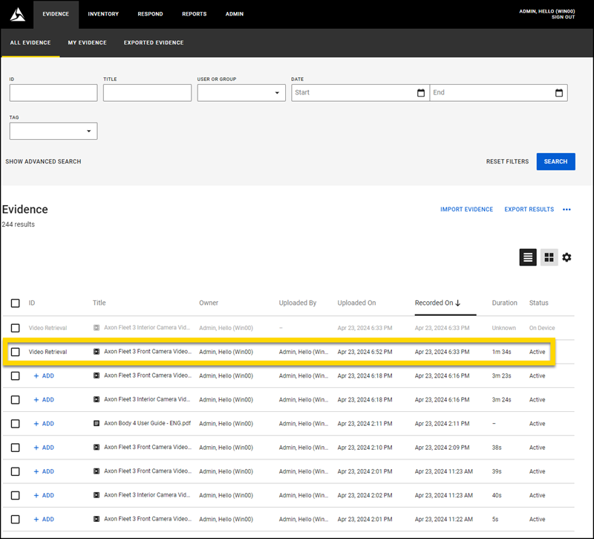This screenshot has width=594, height=539.
Task: Click video icon on 39s row
Action: pyautogui.click(x=97, y=471)
